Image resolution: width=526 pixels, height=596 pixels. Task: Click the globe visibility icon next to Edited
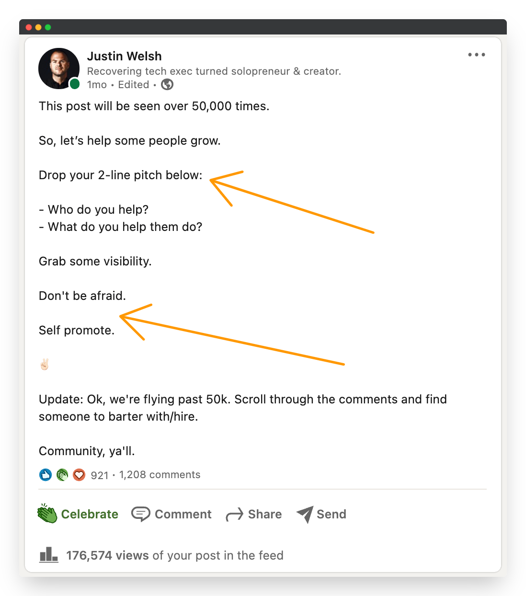pyautogui.click(x=166, y=84)
